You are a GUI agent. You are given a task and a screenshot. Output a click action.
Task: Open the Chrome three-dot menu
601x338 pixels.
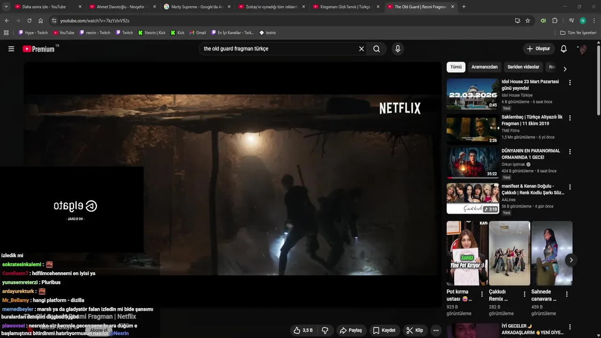(x=594, y=21)
